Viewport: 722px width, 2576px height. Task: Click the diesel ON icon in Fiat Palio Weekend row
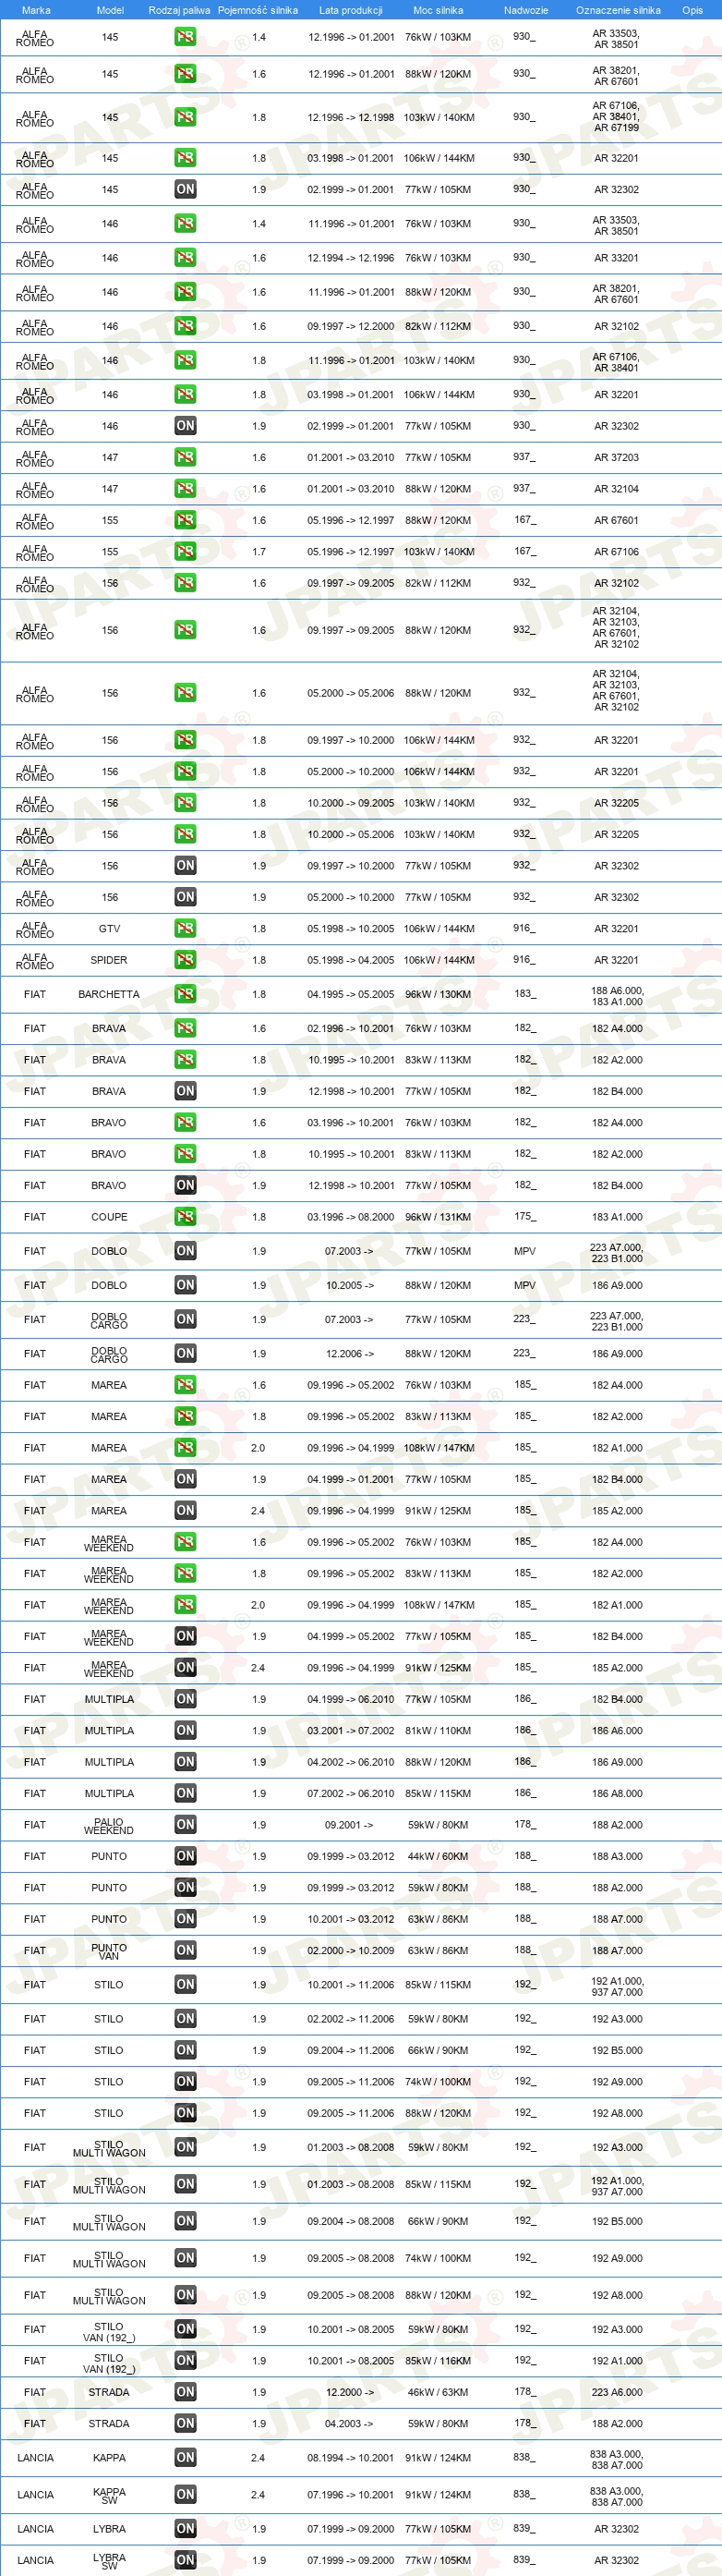185,1825
